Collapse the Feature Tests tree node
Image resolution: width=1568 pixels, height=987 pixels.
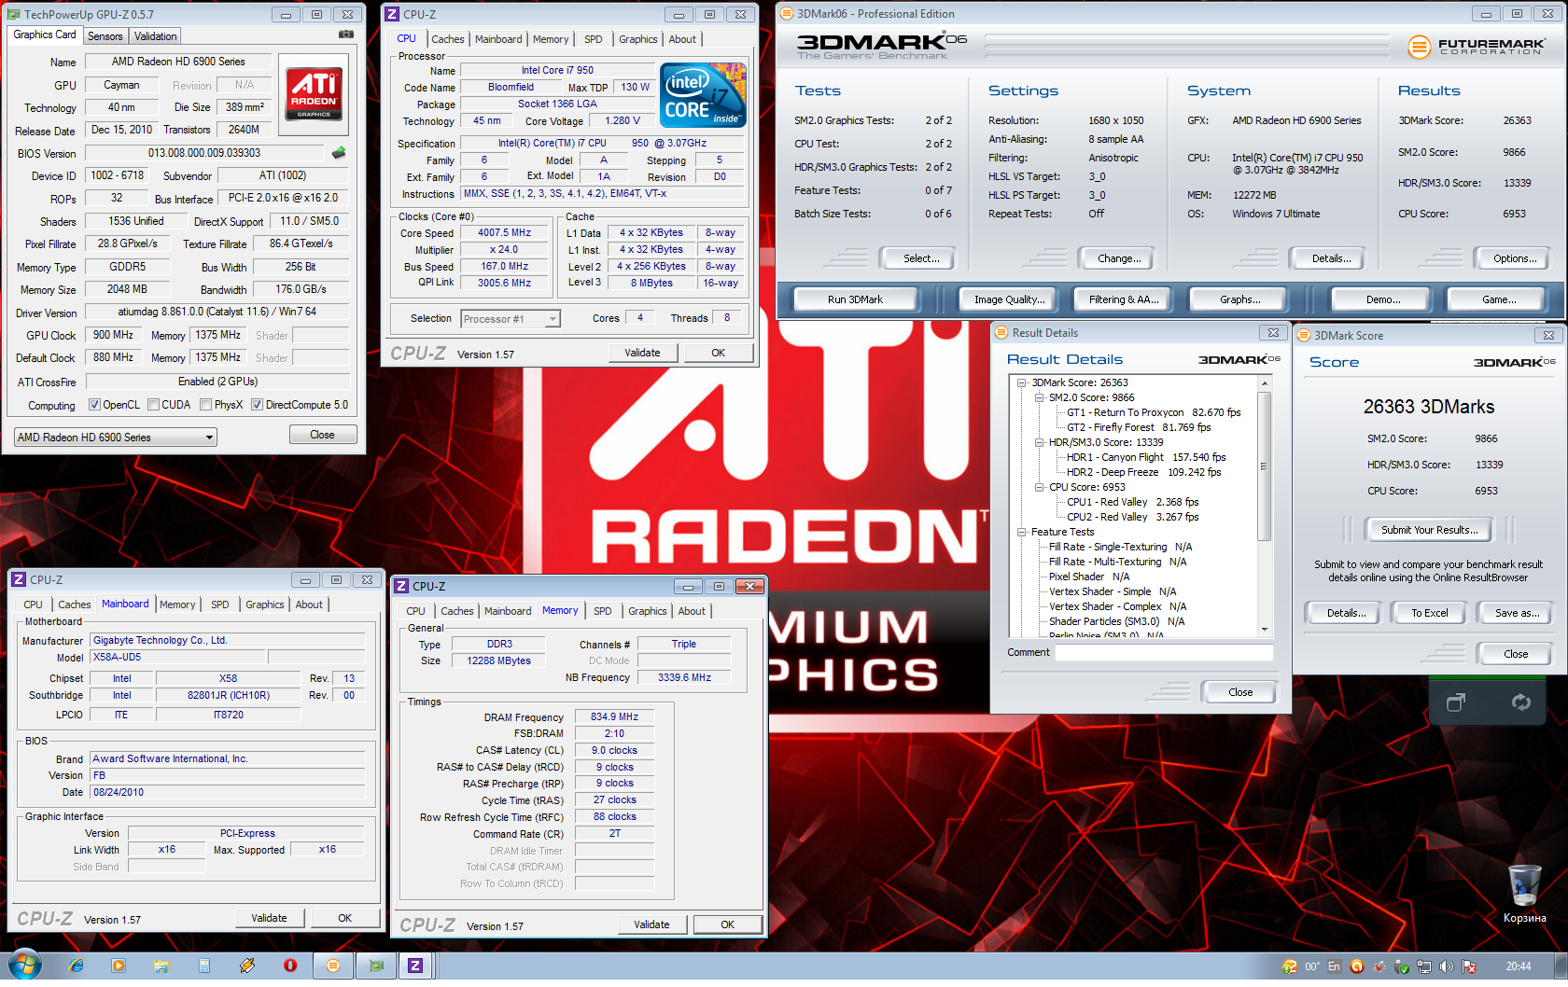pos(1021,532)
